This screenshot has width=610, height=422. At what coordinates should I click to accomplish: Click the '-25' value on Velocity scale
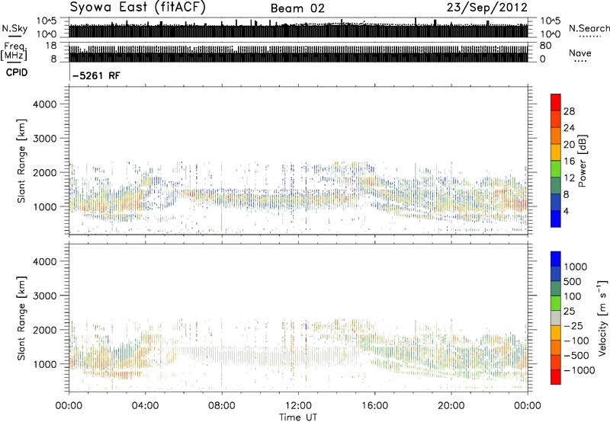point(573,325)
